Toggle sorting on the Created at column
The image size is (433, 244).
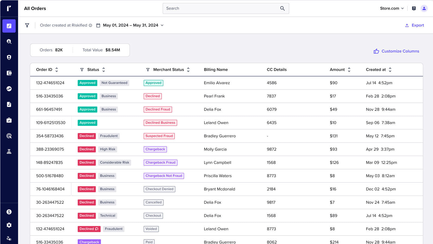click(390, 69)
